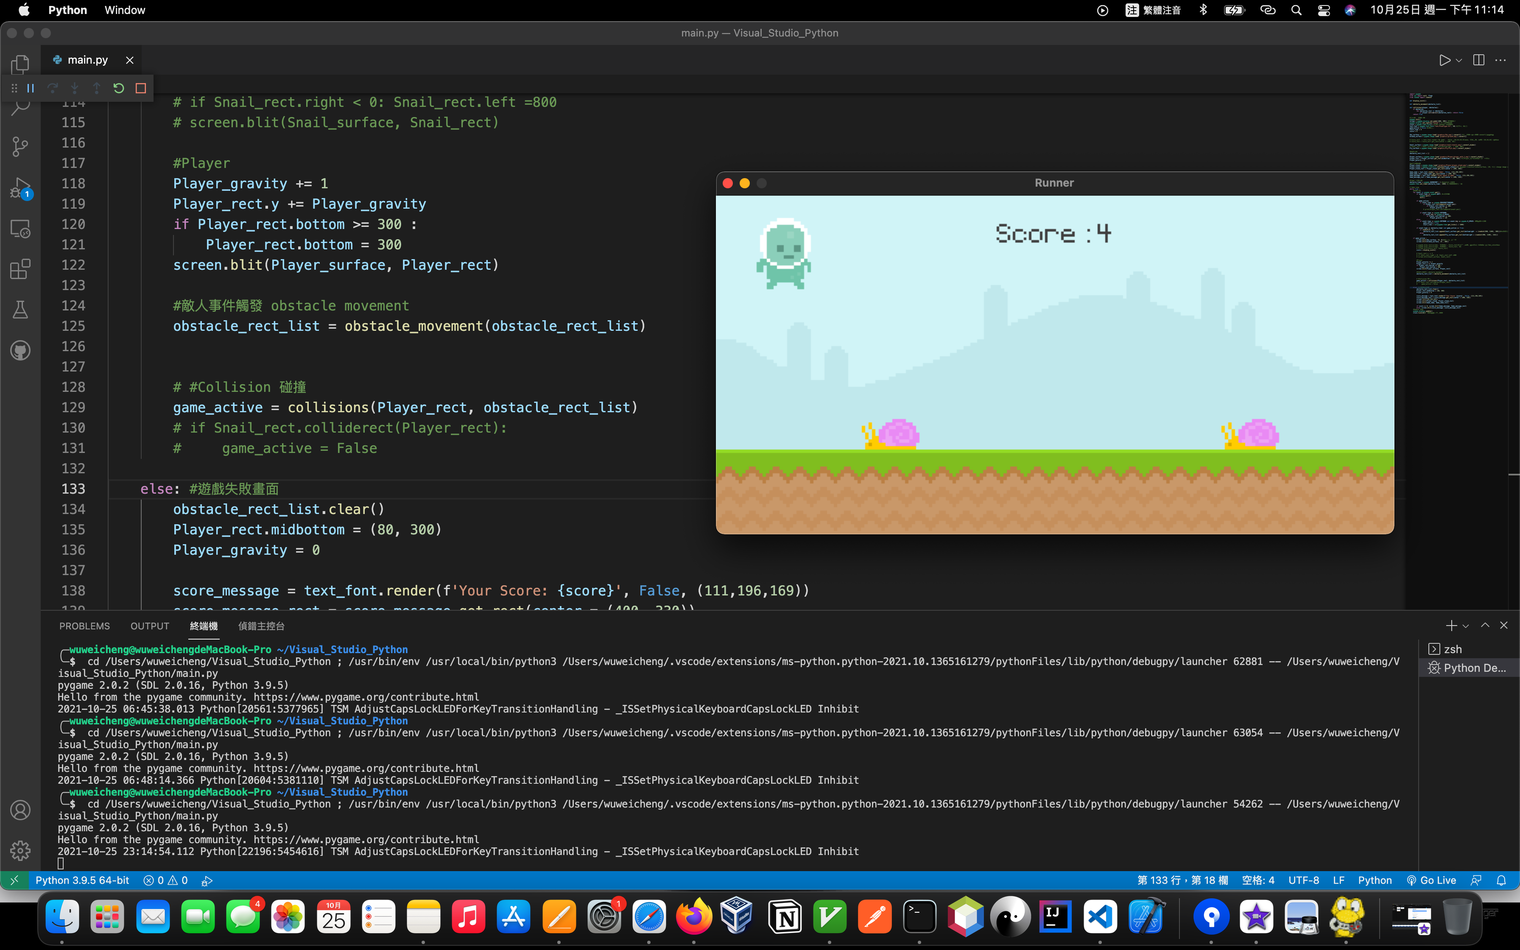
Task: Click the Remote Explorer icon
Action: point(20,229)
